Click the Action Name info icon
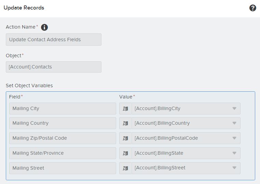Viewport: 260px width, 184px height. coord(44,27)
